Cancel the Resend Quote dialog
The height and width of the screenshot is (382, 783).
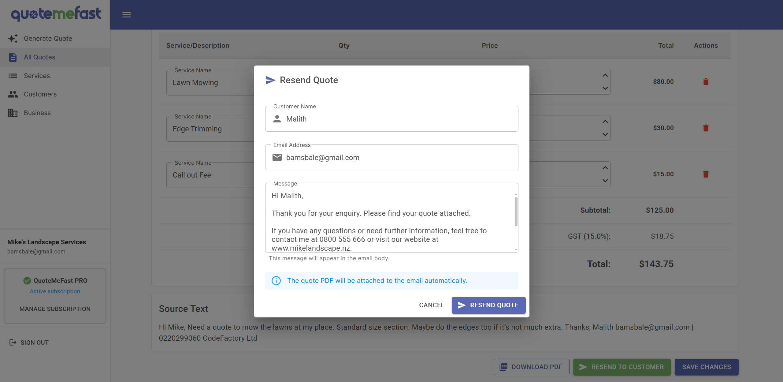[x=432, y=305]
